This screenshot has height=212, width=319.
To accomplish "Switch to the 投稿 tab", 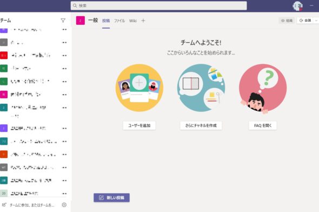I will 106,21.
